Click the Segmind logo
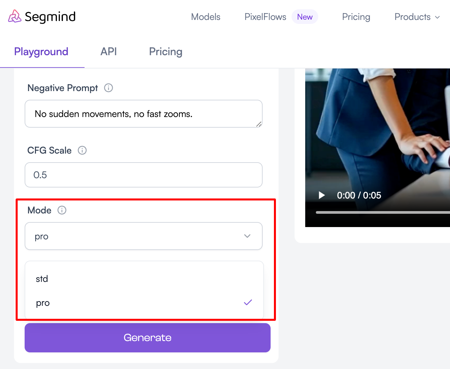Screen dimensions: 450x369 (42, 17)
